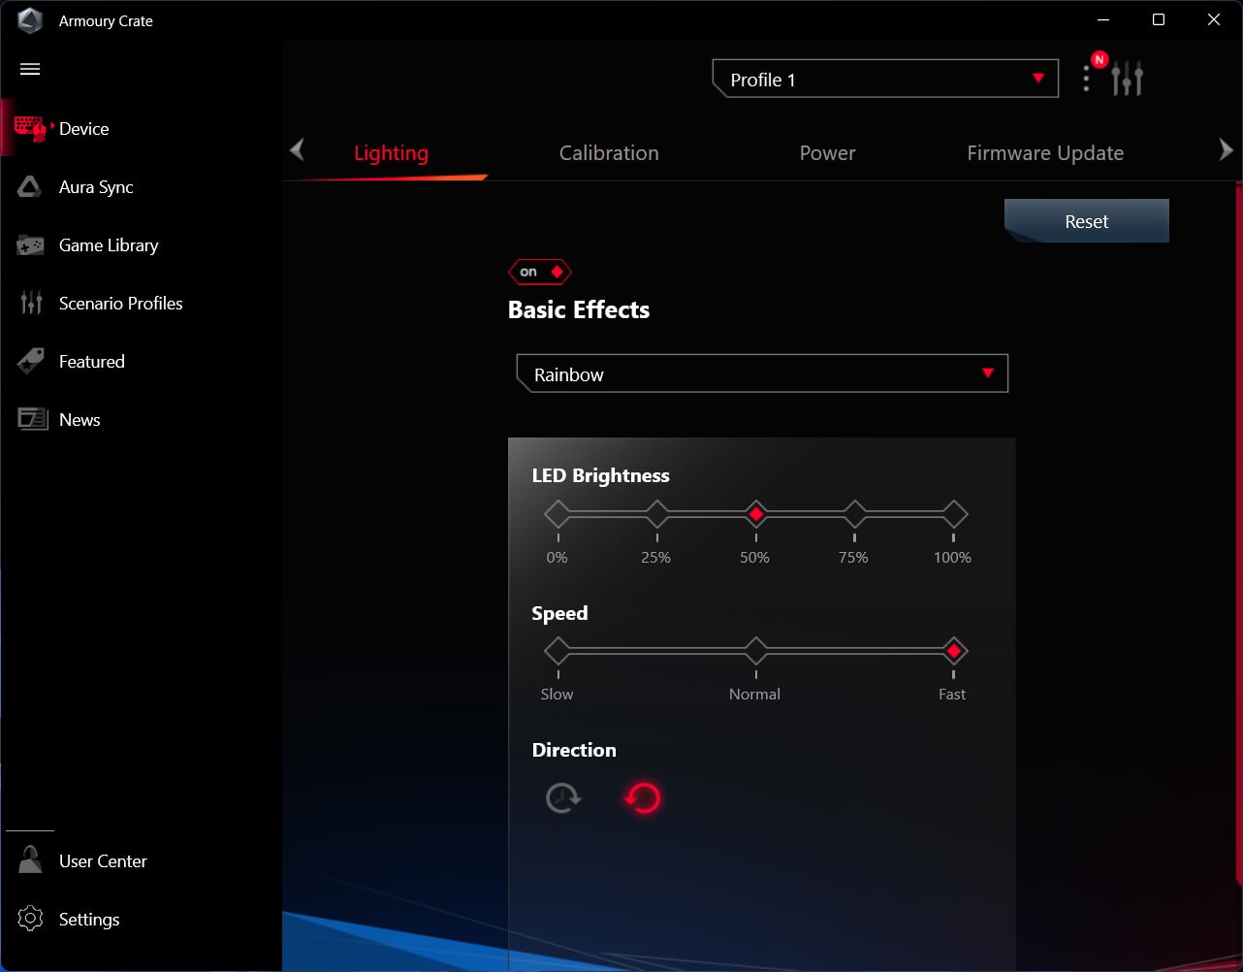This screenshot has width=1243, height=972.
Task: Switch to the Power tab
Action: point(827,153)
